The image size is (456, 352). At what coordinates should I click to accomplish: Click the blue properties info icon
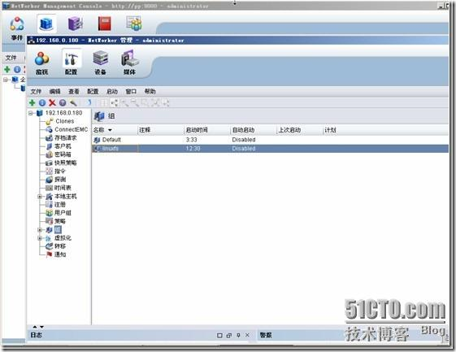42,102
